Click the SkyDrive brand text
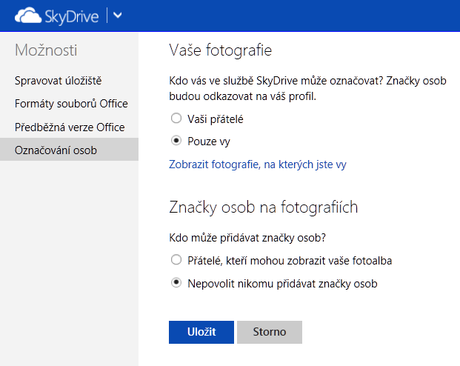Image resolution: width=460 pixels, height=366 pixels. [x=72, y=16]
